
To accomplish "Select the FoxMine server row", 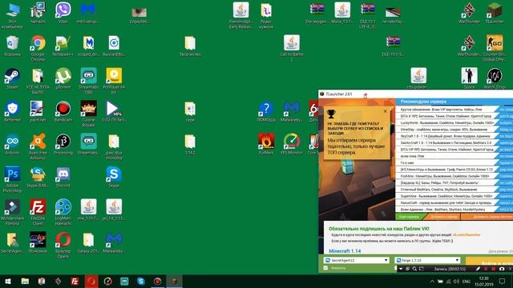I will 447,176.
